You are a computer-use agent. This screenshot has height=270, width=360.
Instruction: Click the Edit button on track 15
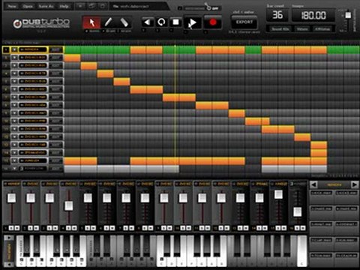[55, 160]
